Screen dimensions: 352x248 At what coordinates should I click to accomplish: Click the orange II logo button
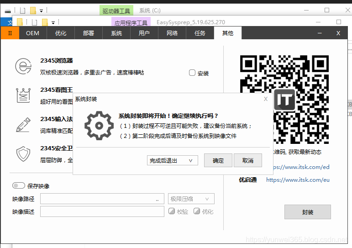[10, 33]
